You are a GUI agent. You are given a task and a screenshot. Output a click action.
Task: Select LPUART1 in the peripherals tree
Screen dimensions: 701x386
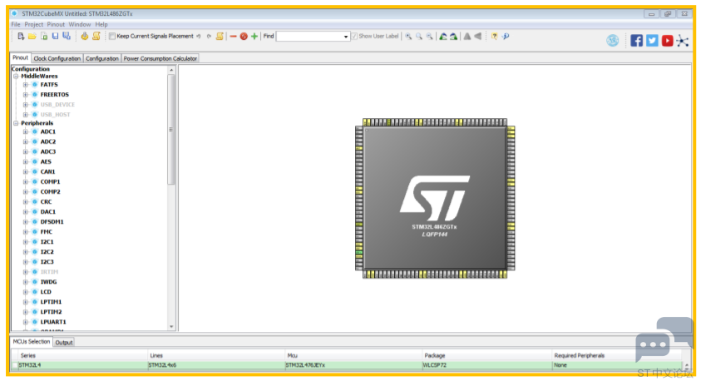[x=53, y=322]
